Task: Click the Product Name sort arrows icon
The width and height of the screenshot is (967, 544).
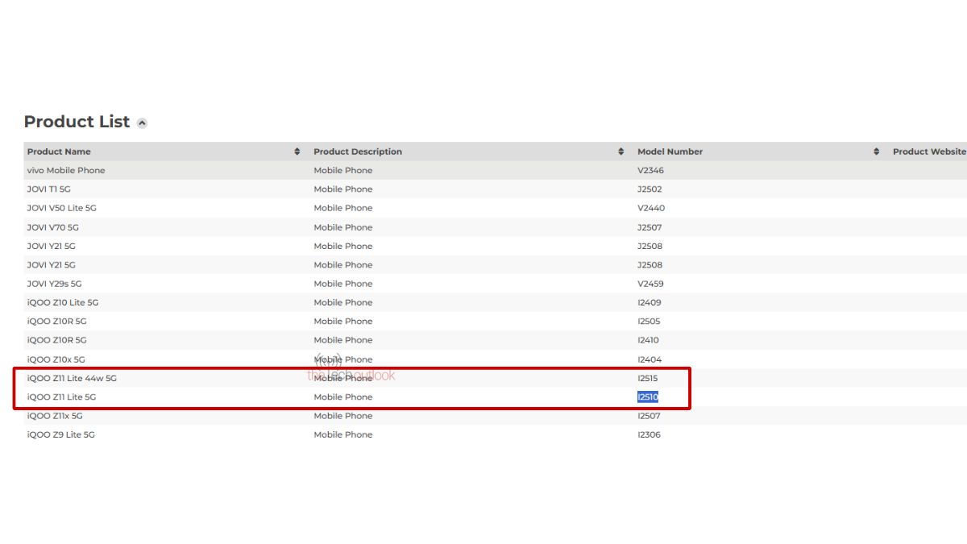Action: (297, 152)
